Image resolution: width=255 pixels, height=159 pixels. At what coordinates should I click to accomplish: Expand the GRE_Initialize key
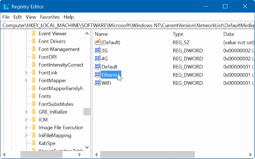[x=26, y=112]
